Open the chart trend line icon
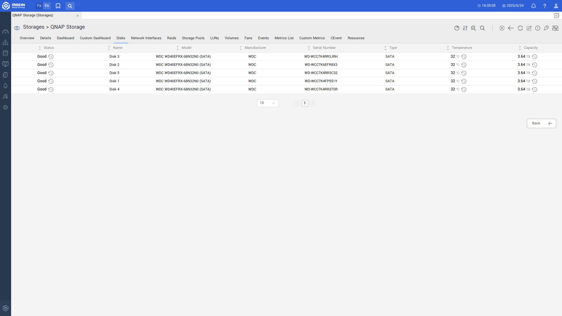The height and width of the screenshot is (316, 562). click(x=555, y=28)
